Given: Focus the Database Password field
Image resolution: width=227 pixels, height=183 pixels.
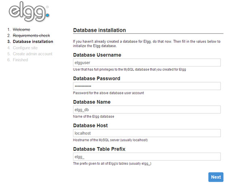Looking at the screenshot, I should (x=147, y=86).
